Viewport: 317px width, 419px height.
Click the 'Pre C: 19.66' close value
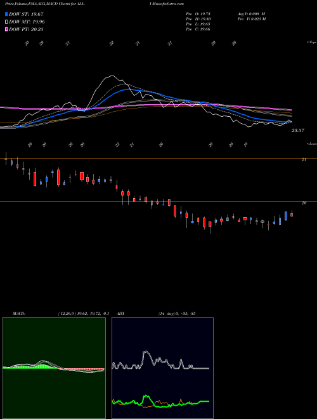click(198, 29)
